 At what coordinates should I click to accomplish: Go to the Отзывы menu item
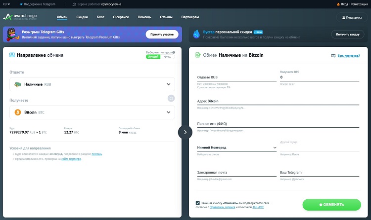click(x=166, y=17)
